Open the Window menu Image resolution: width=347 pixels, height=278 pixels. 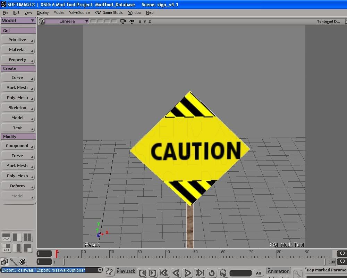tap(135, 13)
